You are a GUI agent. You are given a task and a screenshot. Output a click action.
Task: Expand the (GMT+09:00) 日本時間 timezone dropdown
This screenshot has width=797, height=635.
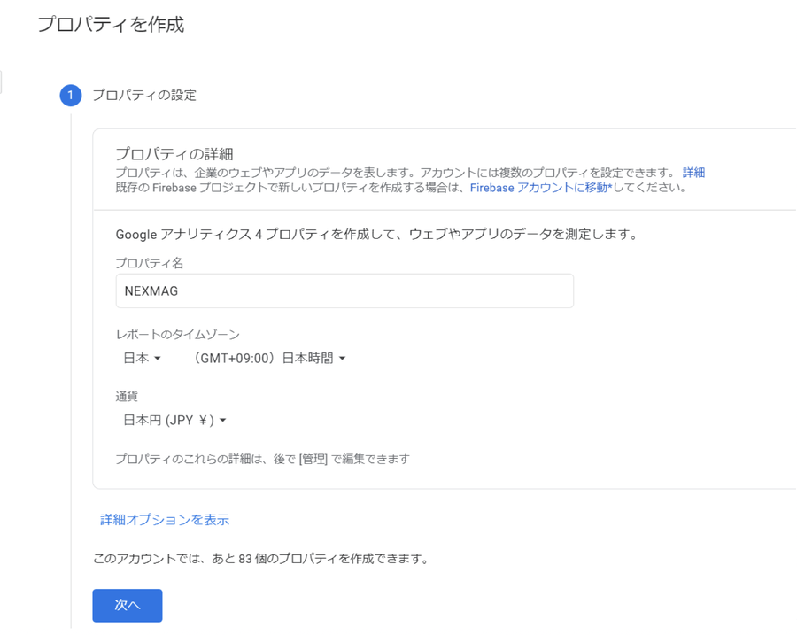(x=269, y=359)
